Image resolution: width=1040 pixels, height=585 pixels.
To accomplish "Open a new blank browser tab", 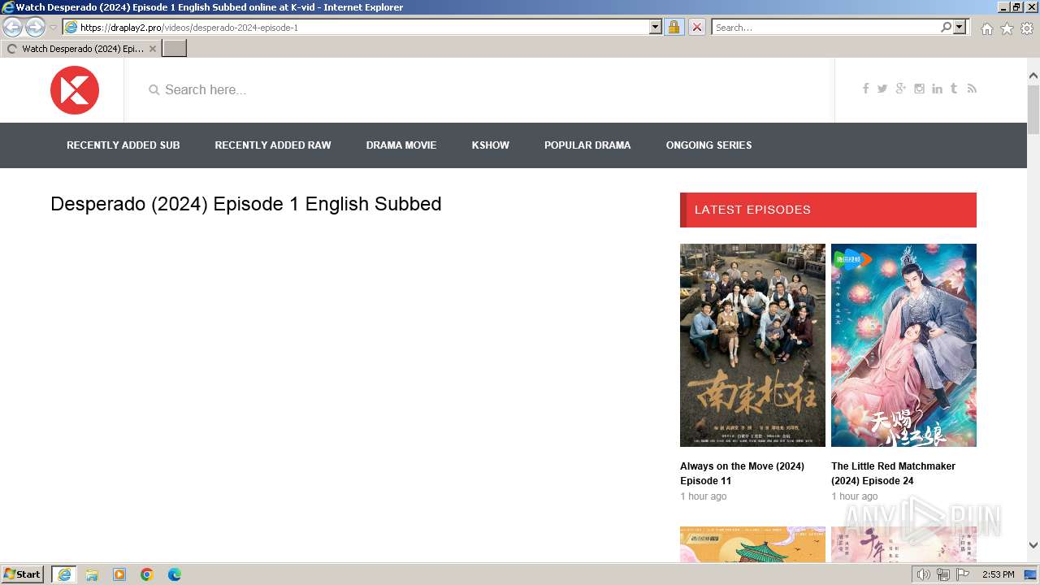I will coord(175,49).
